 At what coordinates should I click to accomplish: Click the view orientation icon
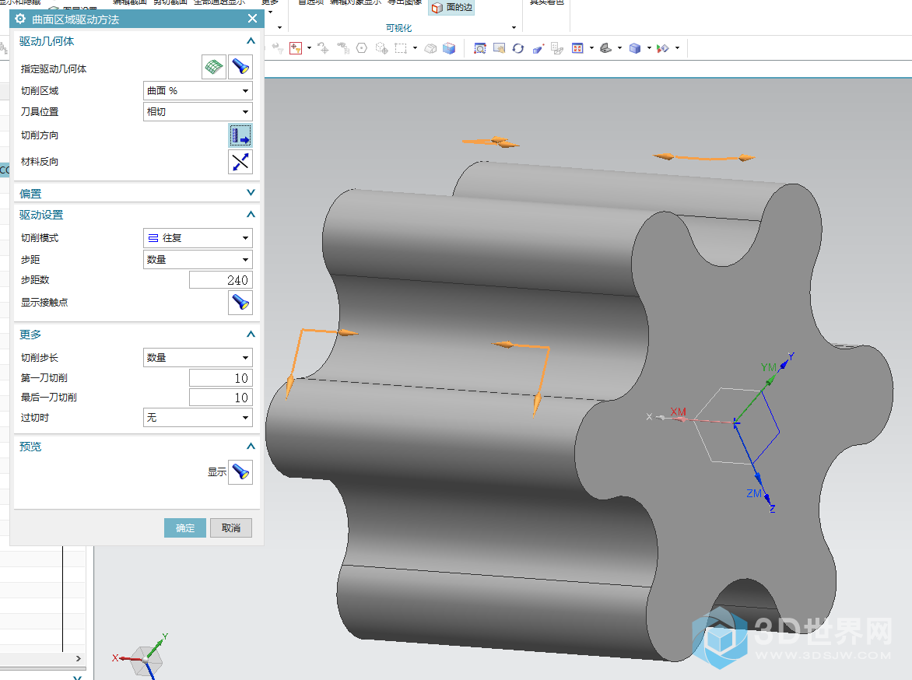(x=605, y=48)
